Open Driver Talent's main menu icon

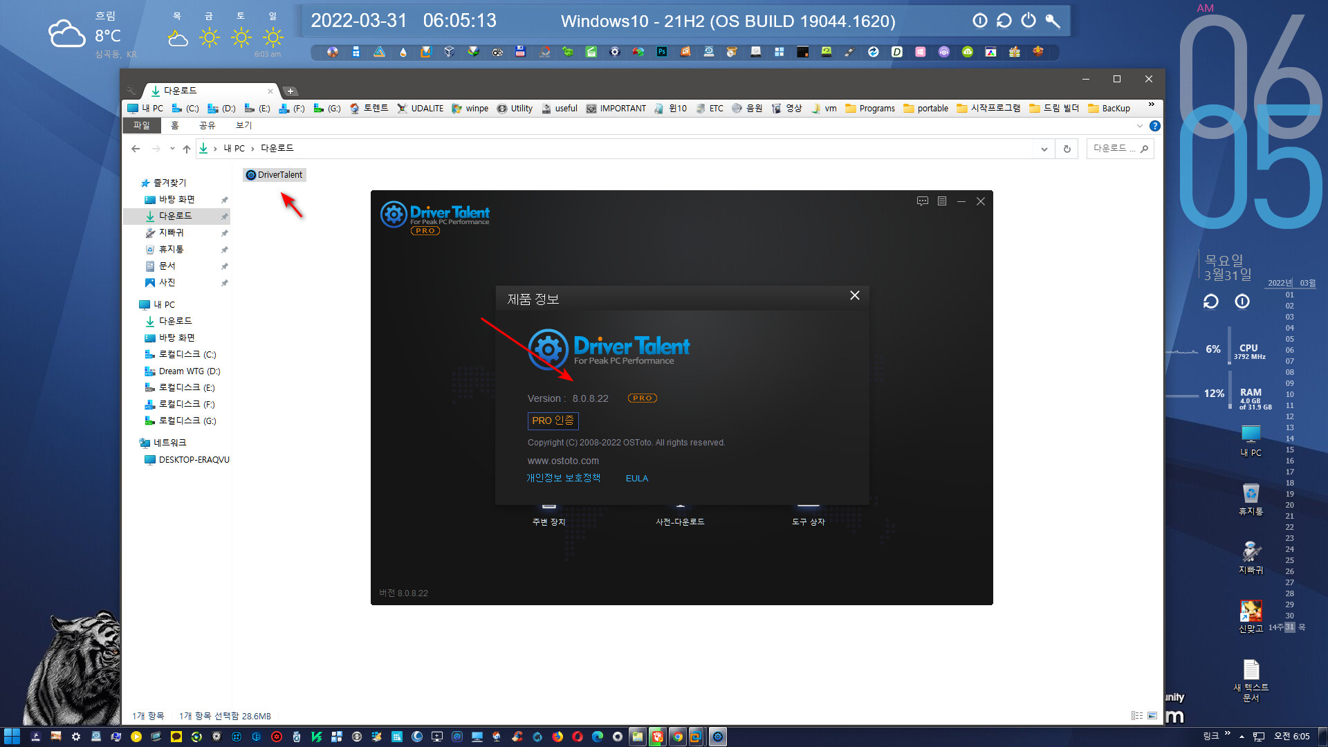coord(941,201)
